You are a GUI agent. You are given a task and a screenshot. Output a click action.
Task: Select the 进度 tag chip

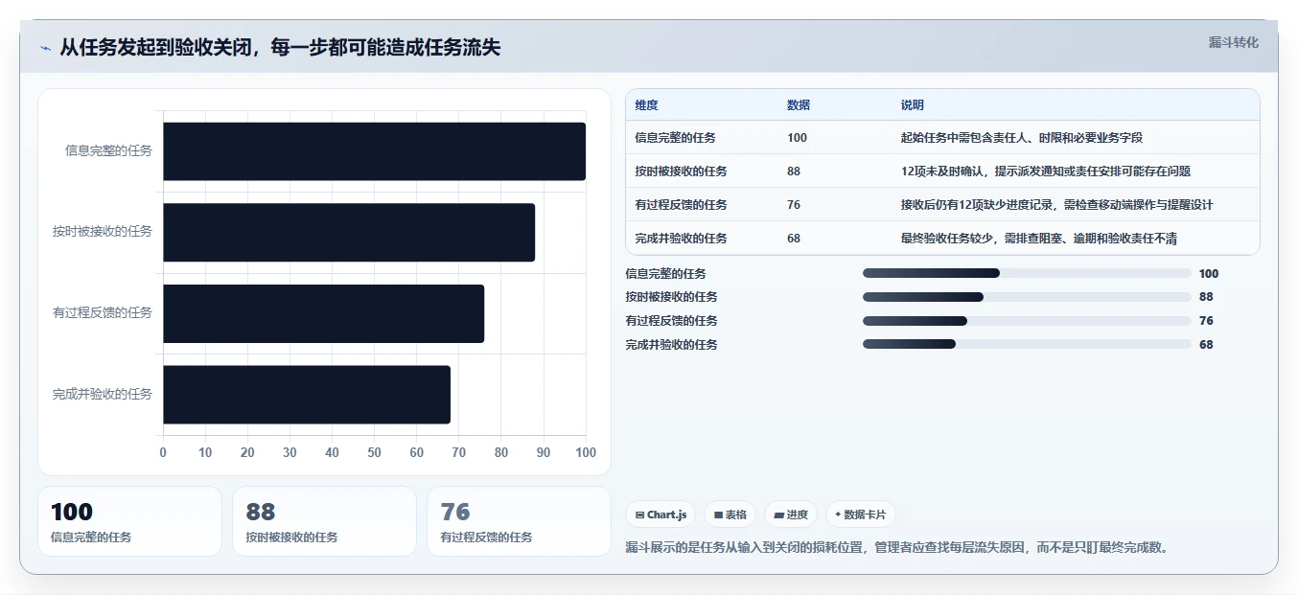click(791, 515)
